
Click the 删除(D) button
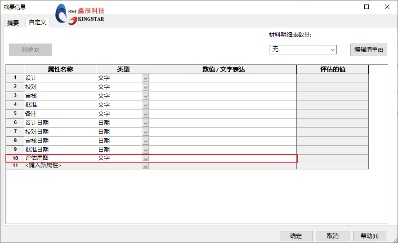[31, 50]
